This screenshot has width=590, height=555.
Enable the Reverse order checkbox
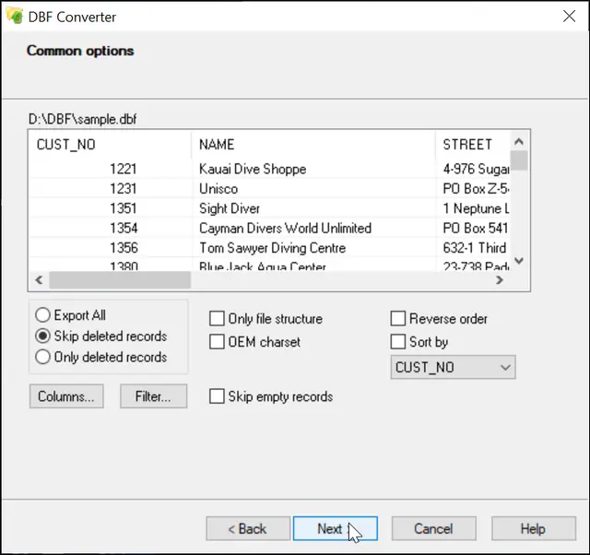coord(398,319)
